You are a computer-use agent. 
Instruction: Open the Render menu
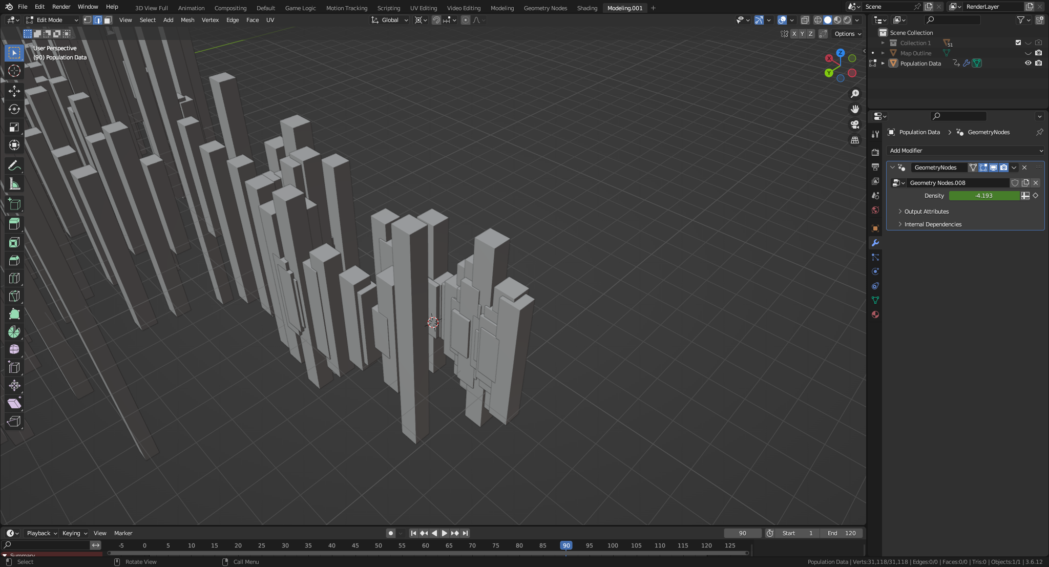[x=61, y=7]
